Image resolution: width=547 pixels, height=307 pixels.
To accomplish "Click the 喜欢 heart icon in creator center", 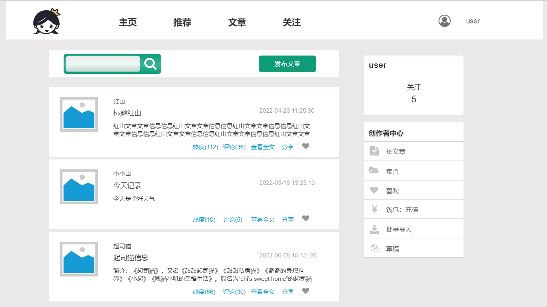I will click(x=374, y=190).
